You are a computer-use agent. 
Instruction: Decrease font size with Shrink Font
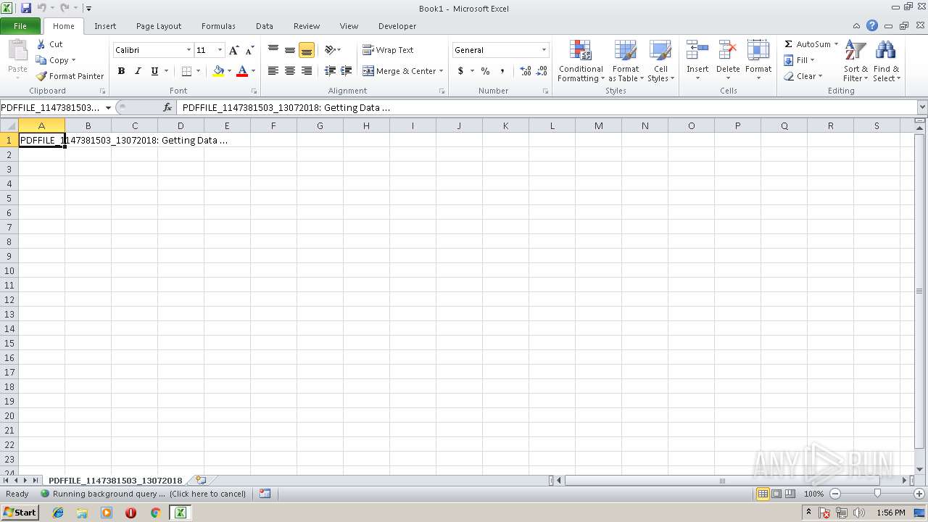249,50
